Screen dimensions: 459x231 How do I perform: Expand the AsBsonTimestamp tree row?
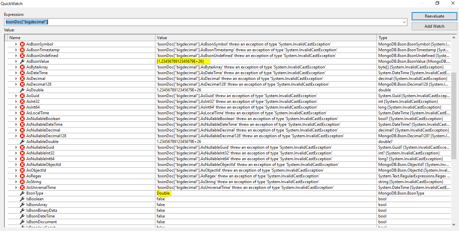coord(16,50)
